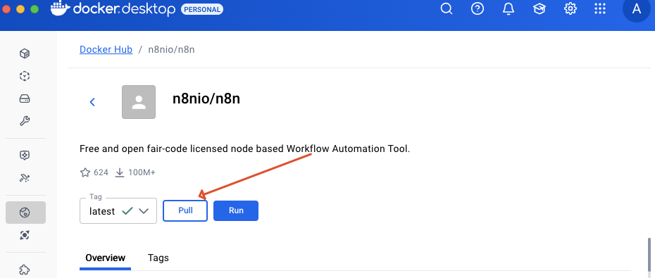Switch to the Overview tab
This screenshot has width=655, height=278.
105,258
